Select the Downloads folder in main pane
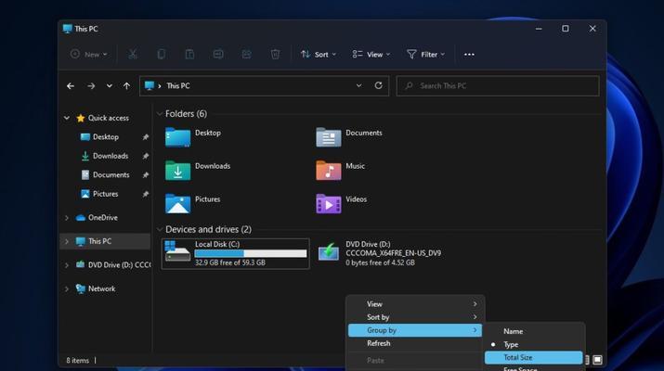This screenshot has height=371, width=664. pos(197,170)
